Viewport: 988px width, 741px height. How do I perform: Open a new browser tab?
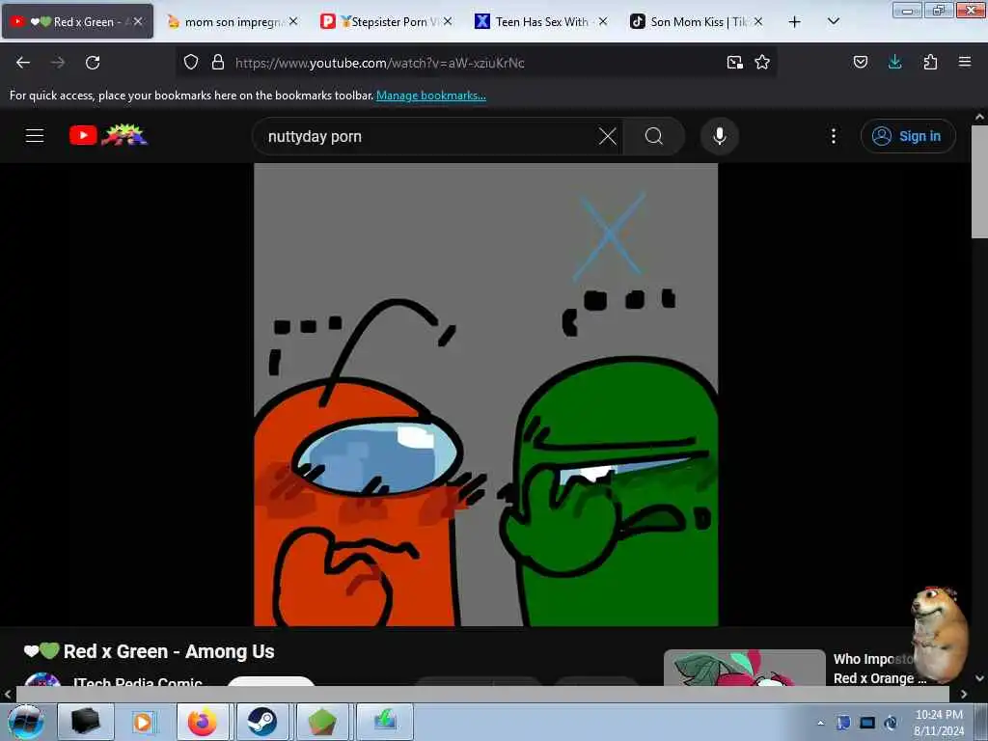pyautogui.click(x=795, y=22)
